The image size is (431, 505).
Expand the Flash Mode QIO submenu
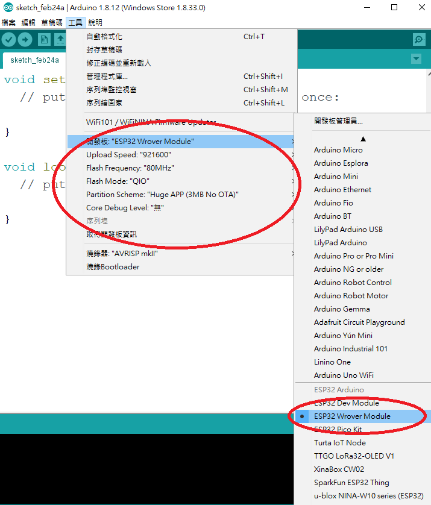click(x=180, y=181)
